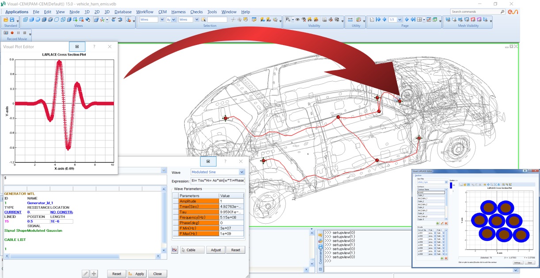Click Generator_Id_1 name text
540x278 pixels.
point(40,203)
